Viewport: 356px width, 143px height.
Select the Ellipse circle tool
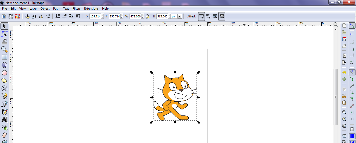tap(4, 73)
